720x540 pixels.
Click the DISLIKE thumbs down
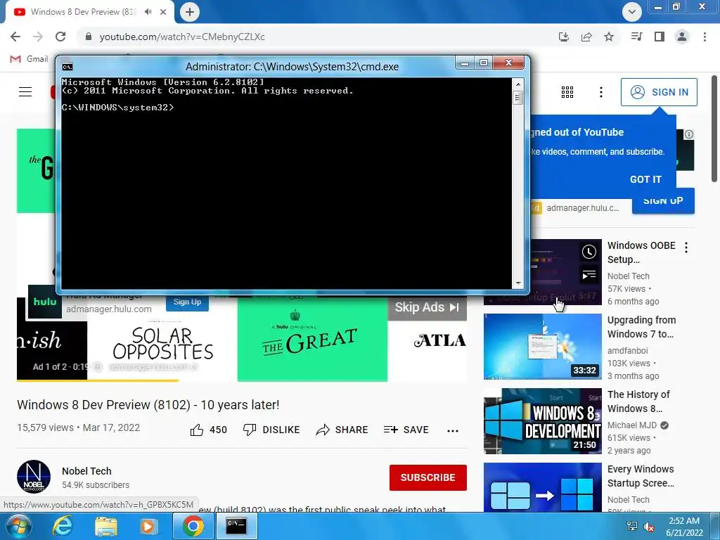point(271,430)
